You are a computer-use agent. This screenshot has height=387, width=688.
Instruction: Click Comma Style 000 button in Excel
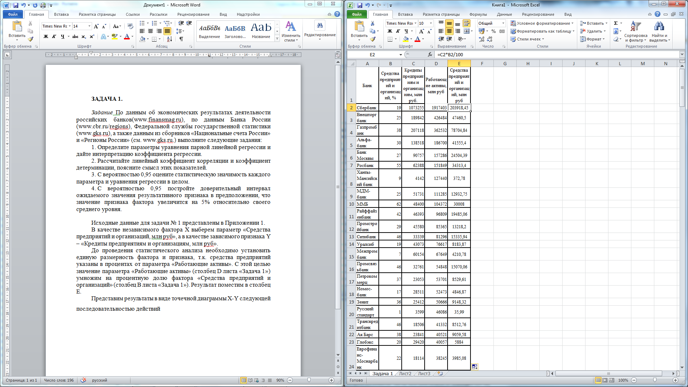point(502,31)
